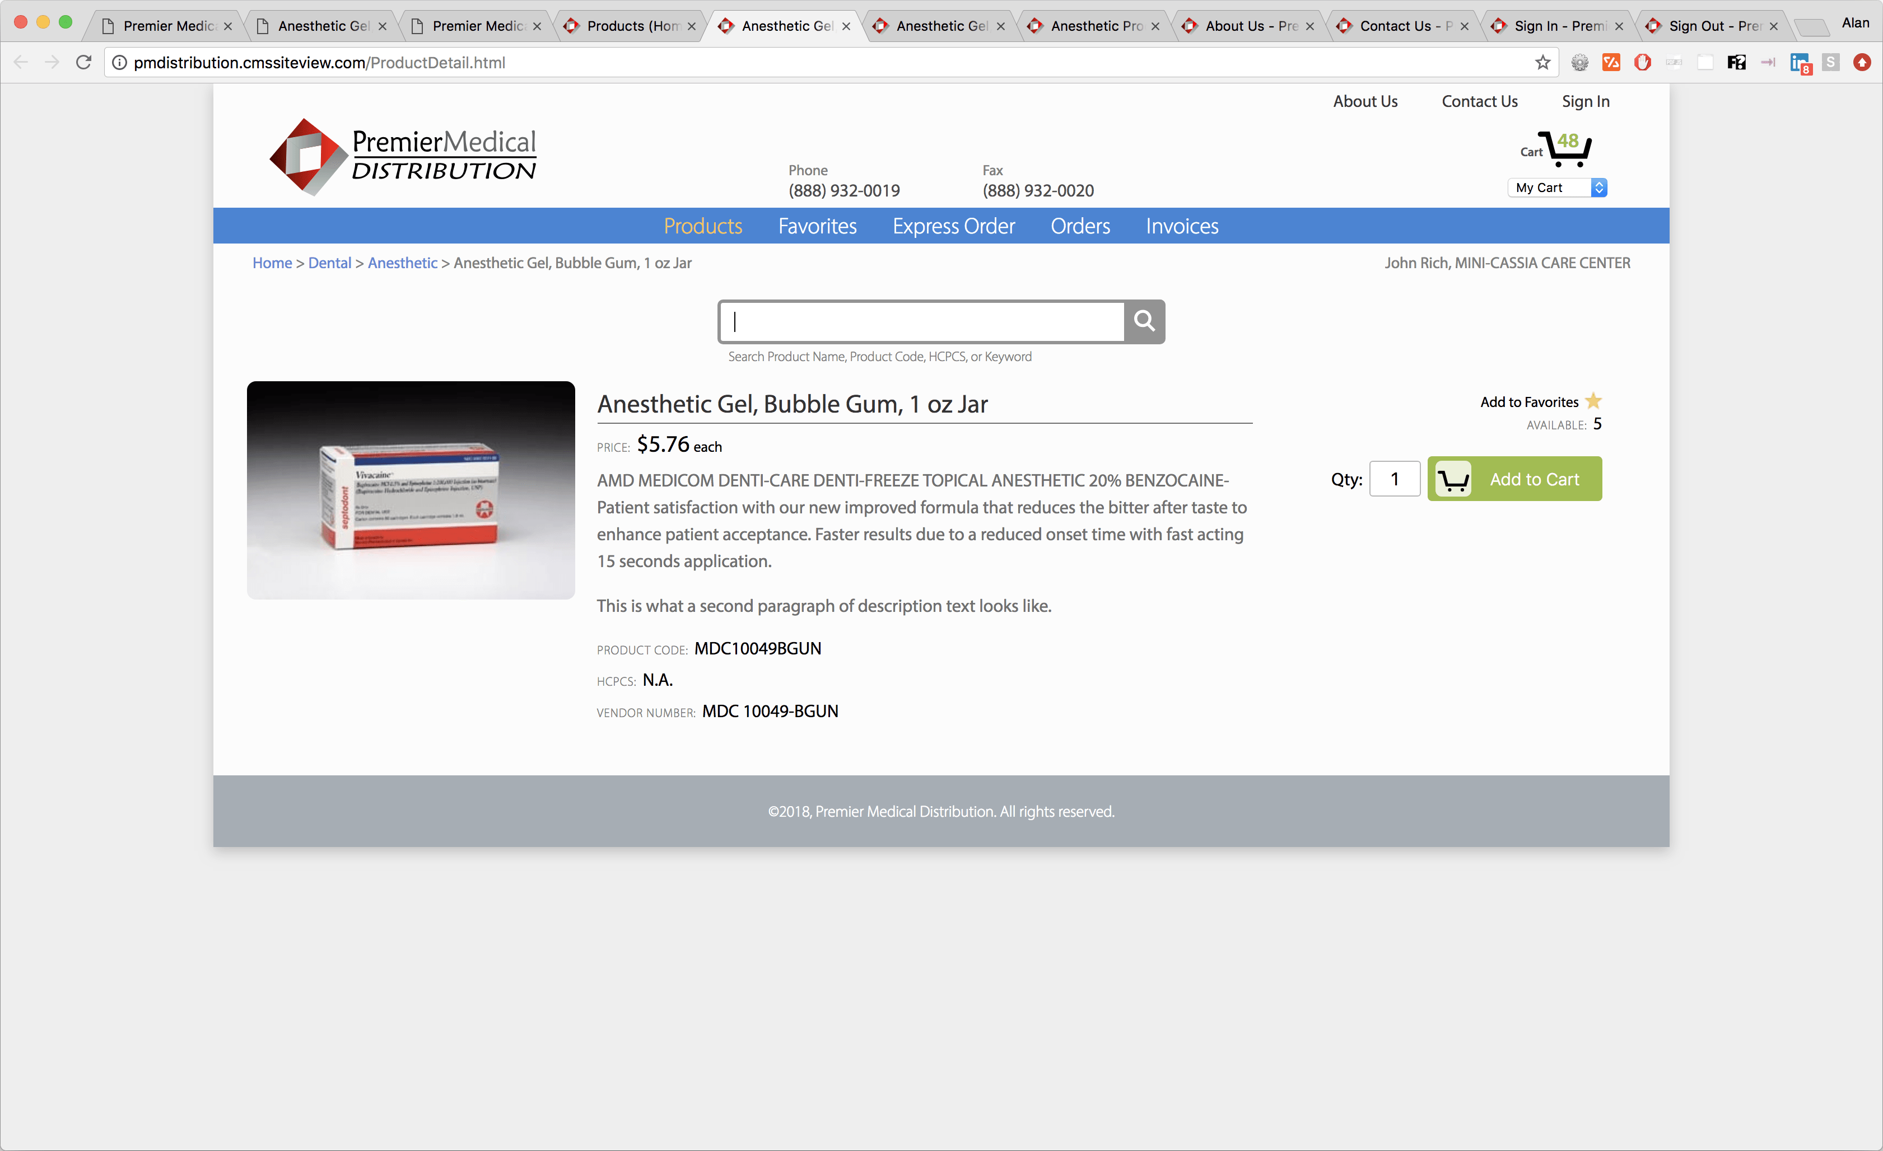
Task: Open the Contact Us link at top
Action: 1479,101
